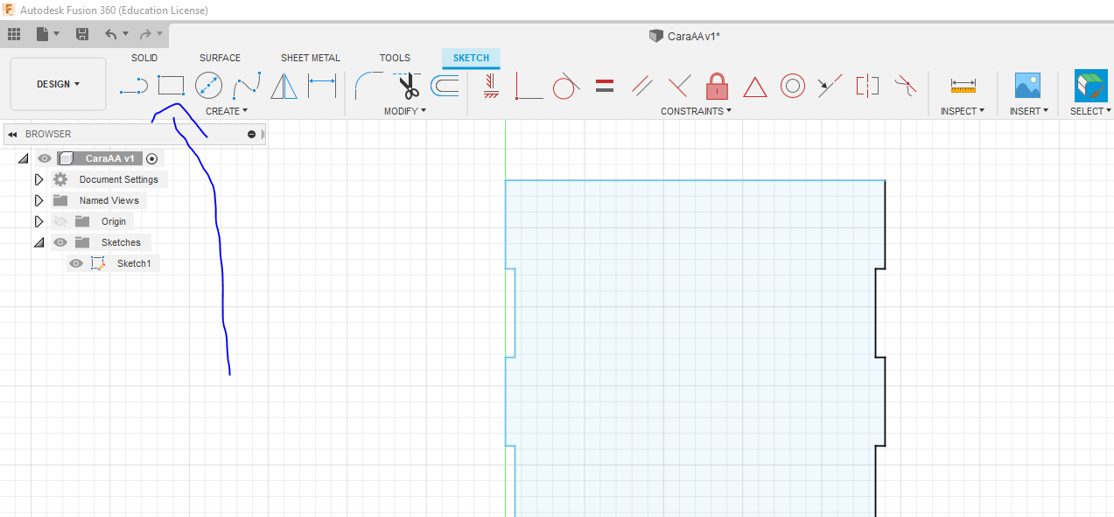Activate the CaraAA v1 component radio button

[152, 158]
